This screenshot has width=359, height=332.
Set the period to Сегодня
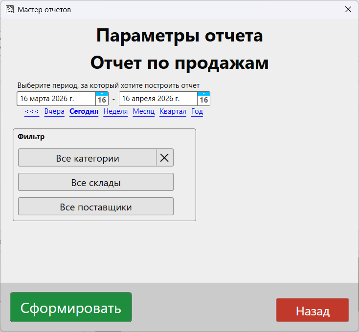(x=84, y=112)
